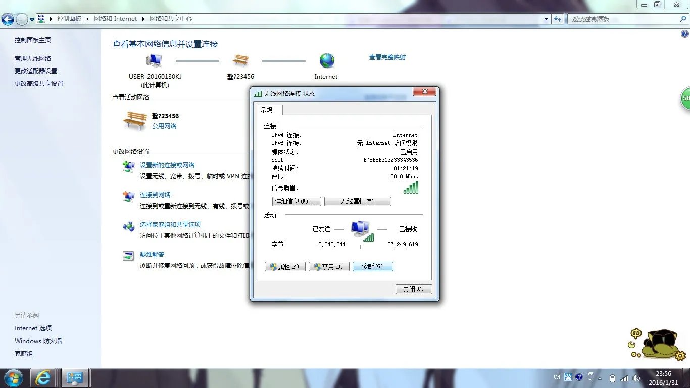Click the troubleshoot problems icon
Viewport: 690px width, 388px height.
coord(128,256)
